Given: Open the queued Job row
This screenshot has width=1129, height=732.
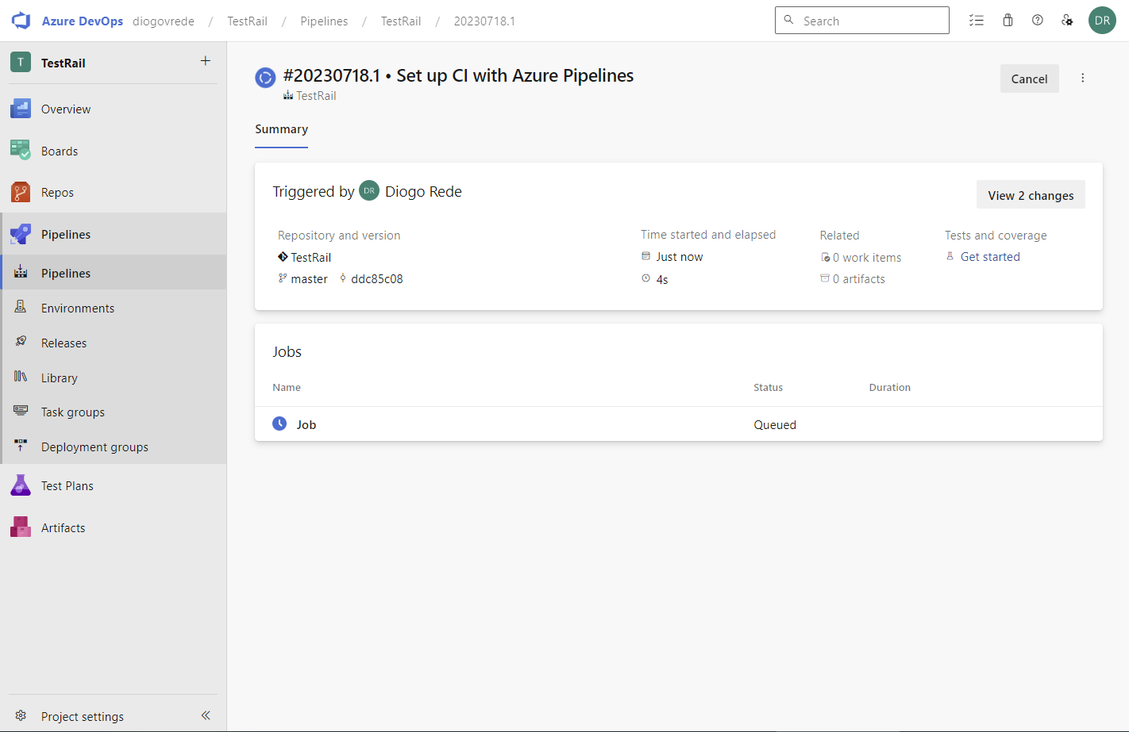Looking at the screenshot, I should [x=306, y=425].
